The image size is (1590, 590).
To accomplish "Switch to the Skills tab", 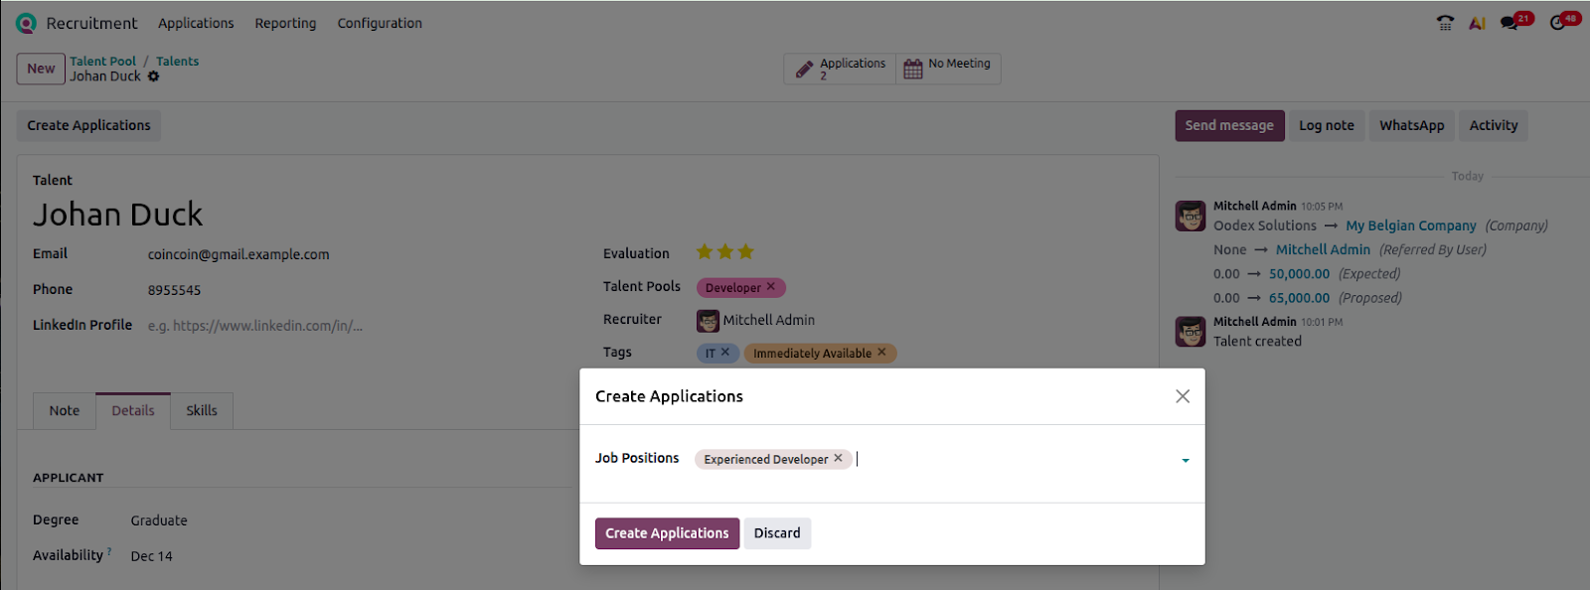I will click(202, 410).
